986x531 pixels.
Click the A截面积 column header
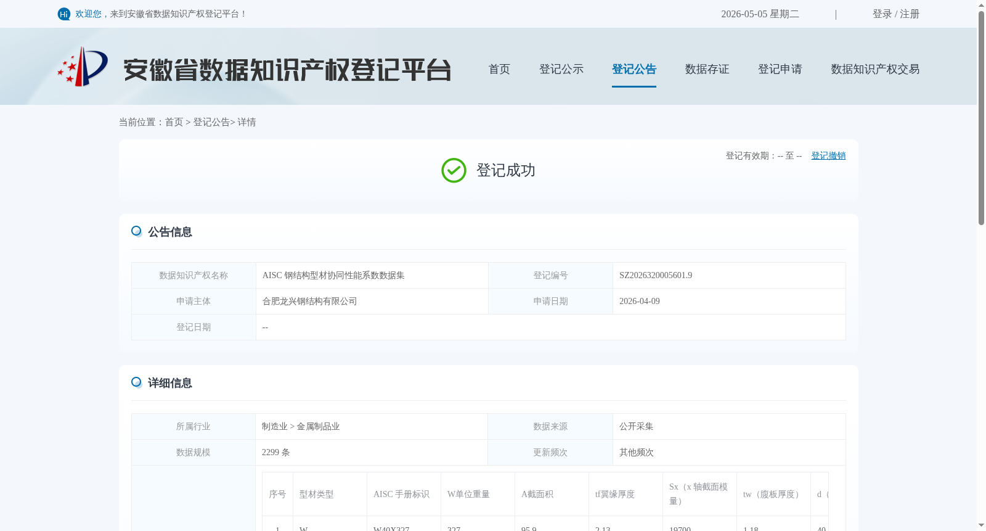tap(552, 494)
